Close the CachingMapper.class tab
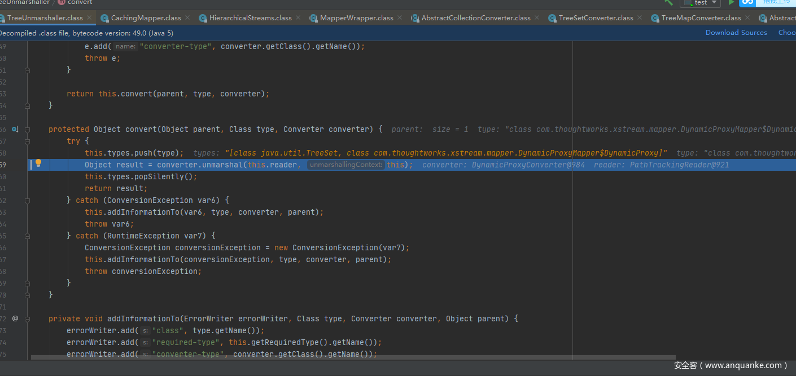This screenshot has width=796, height=376. tap(188, 18)
